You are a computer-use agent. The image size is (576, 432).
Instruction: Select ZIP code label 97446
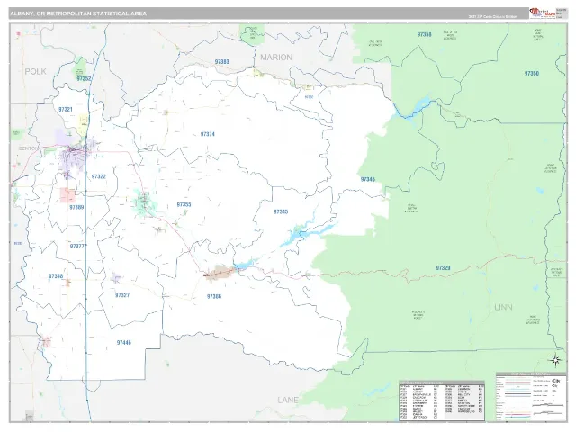point(124,342)
